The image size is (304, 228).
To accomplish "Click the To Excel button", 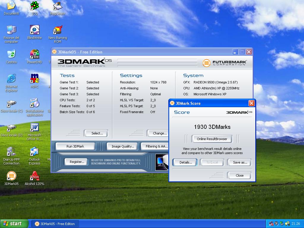I will (212, 162).
